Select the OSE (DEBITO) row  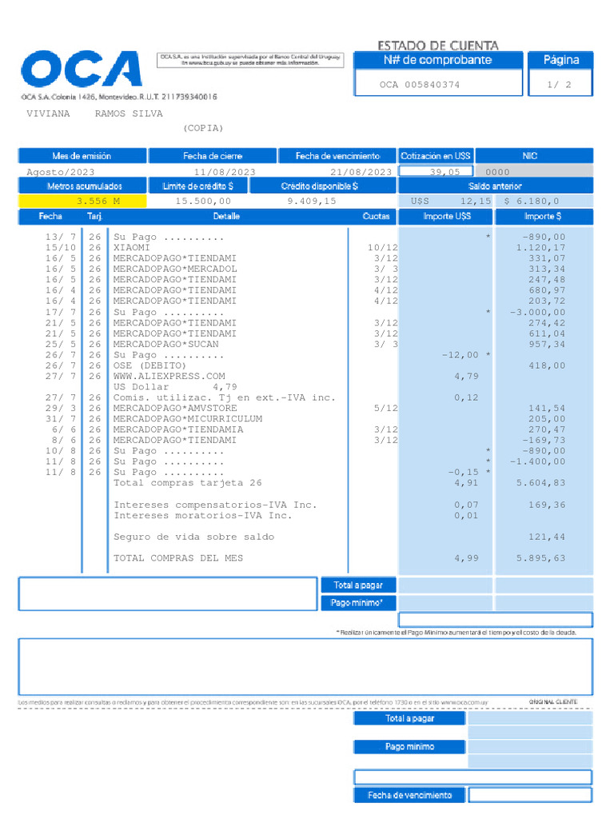[305, 366]
